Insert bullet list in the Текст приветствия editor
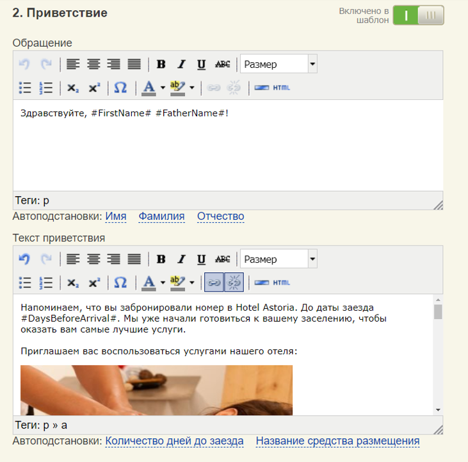Viewport: 468px width, 462px height. (x=25, y=283)
